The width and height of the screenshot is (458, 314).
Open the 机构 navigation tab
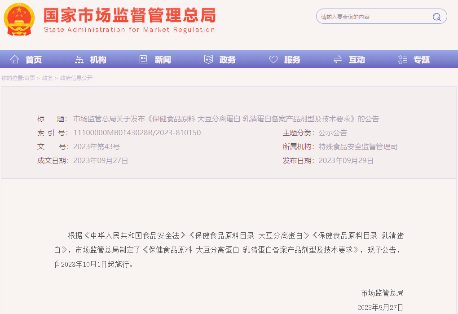click(98, 60)
